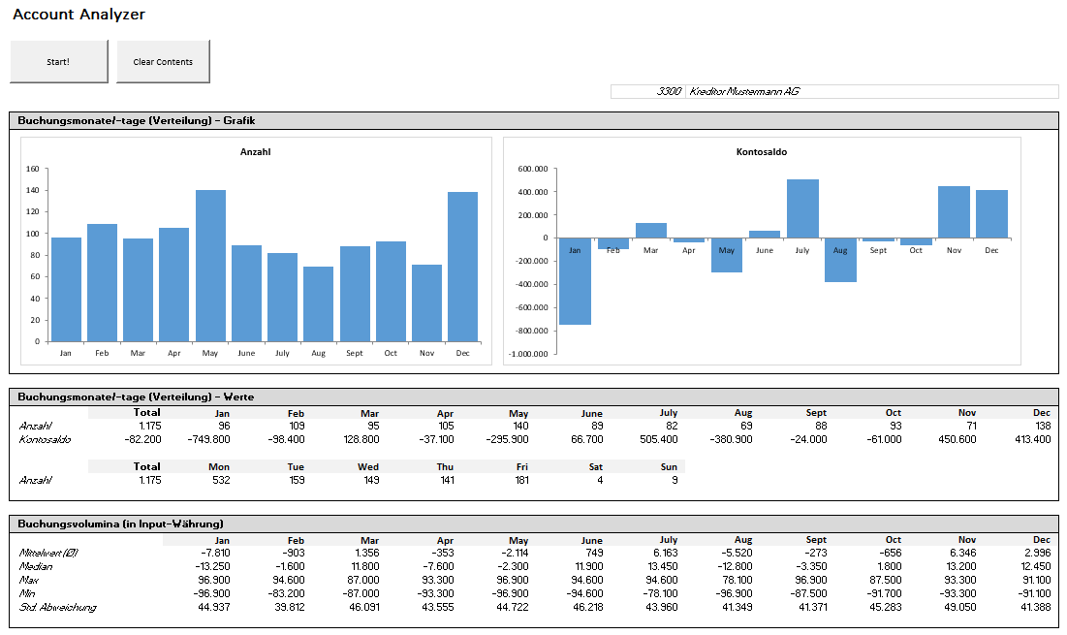Select the Sun column header in weekday table
Image resolution: width=1067 pixels, height=635 pixels.
click(668, 466)
